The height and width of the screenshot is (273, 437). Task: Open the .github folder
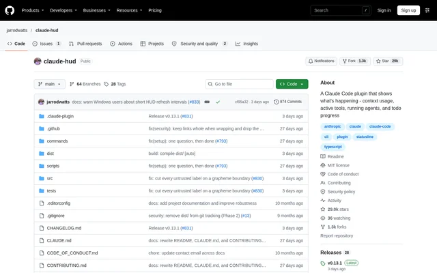[x=53, y=129]
